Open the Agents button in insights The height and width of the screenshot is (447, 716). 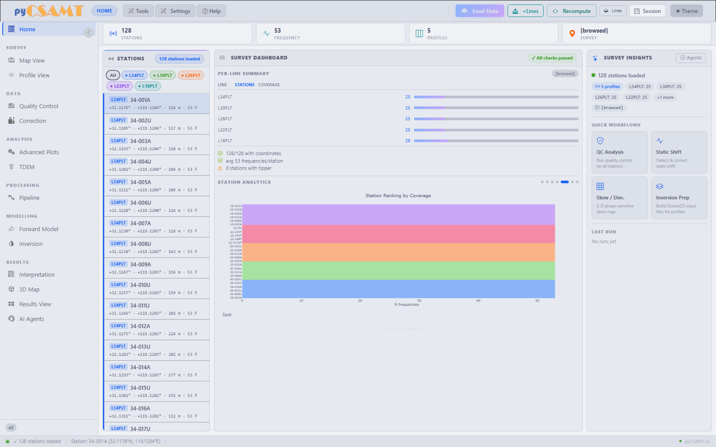tap(691, 58)
